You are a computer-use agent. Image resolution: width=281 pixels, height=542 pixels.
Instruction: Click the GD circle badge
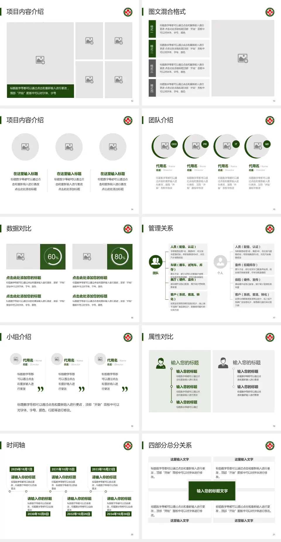click(267, 144)
